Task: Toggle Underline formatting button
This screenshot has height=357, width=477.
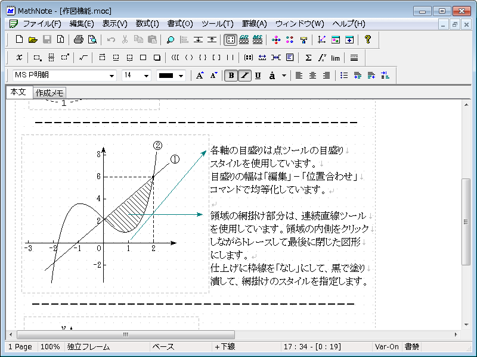Action: coord(258,76)
